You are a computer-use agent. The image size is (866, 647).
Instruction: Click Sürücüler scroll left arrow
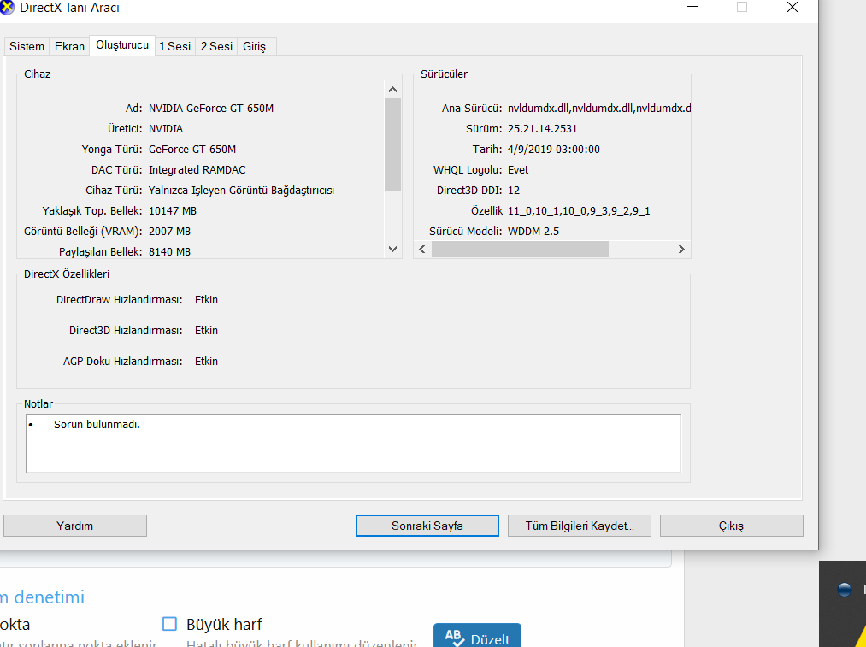(x=422, y=249)
